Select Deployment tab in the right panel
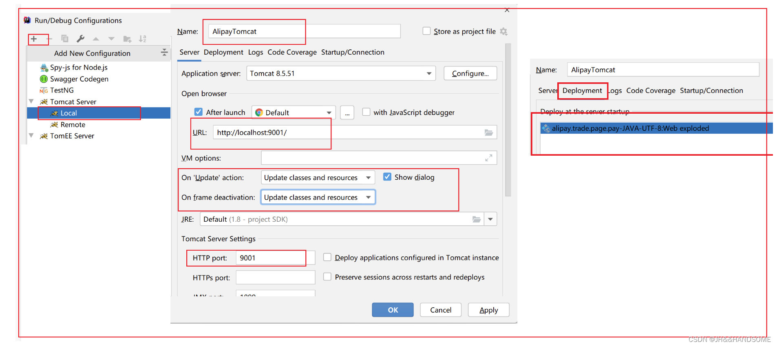The image size is (777, 346). point(582,90)
